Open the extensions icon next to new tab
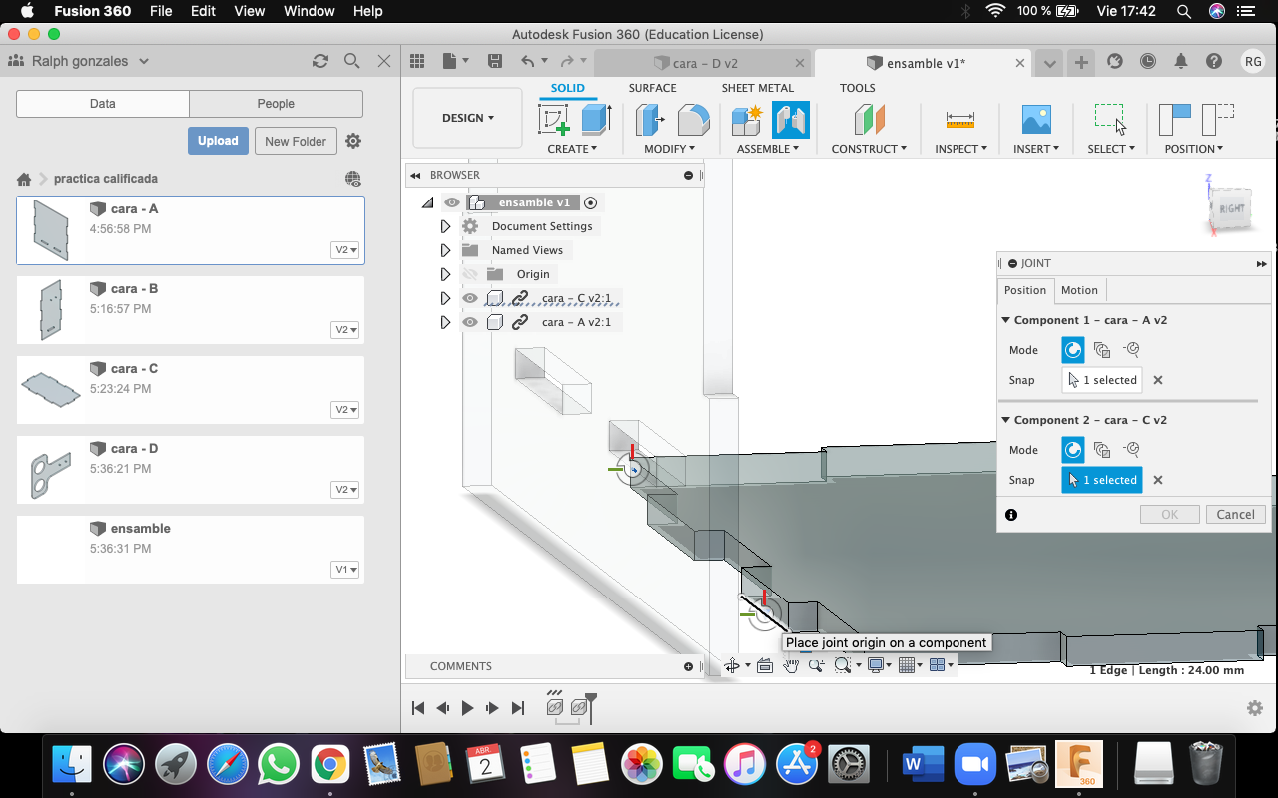 point(1115,61)
